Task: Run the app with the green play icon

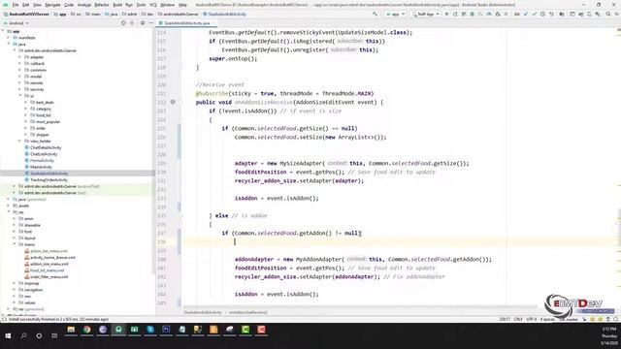Action: coord(446,14)
